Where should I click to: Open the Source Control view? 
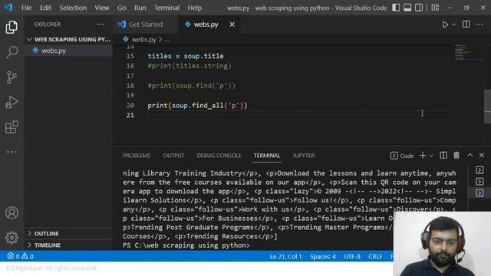[x=12, y=77]
